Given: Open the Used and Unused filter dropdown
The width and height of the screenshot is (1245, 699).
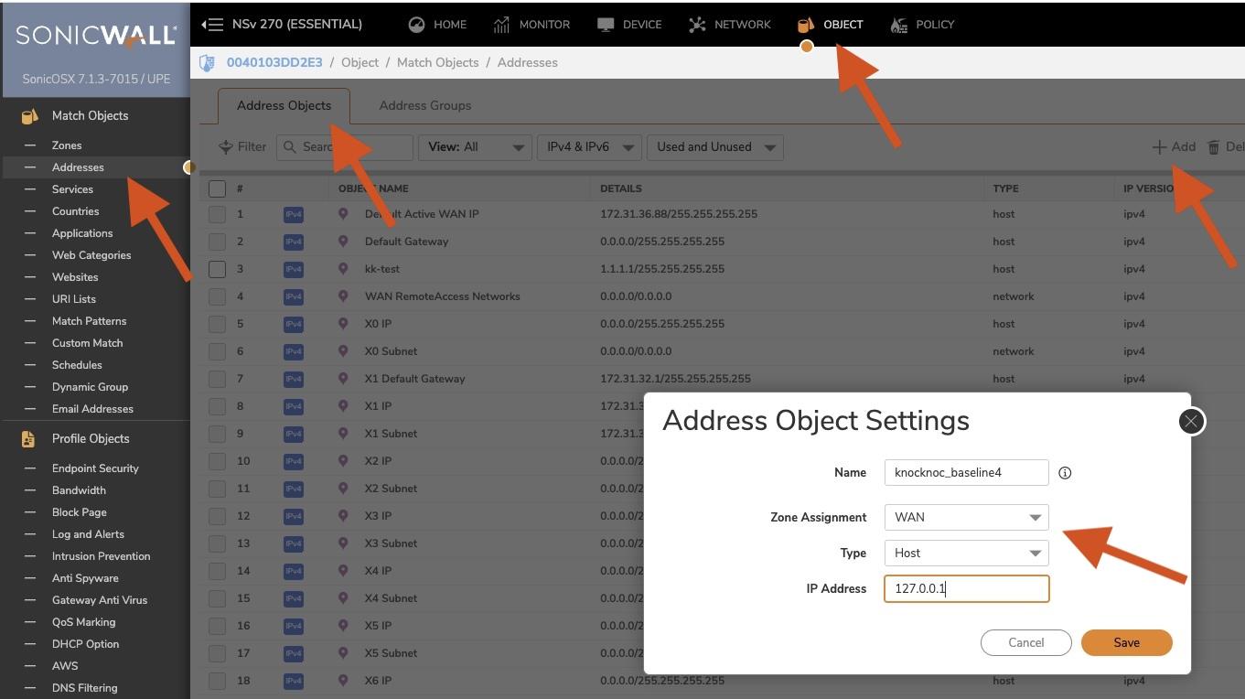Looking at the screenshot, I should [714, 147].
